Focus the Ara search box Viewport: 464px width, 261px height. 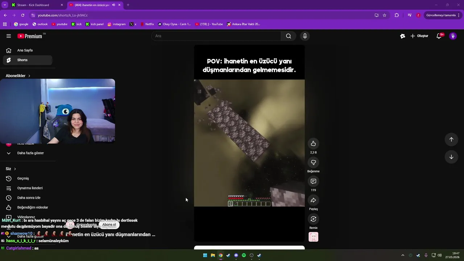point(216,36)
